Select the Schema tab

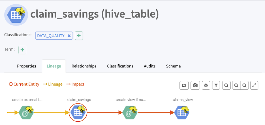[173, 66]
